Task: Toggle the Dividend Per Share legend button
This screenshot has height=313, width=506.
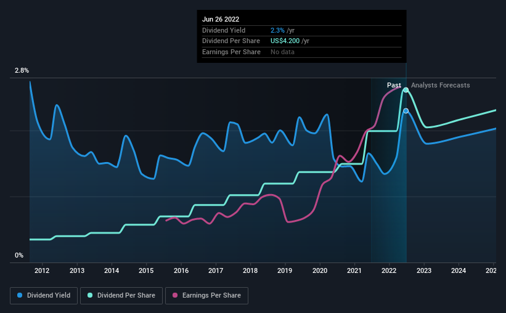Action: click(121, 296)
